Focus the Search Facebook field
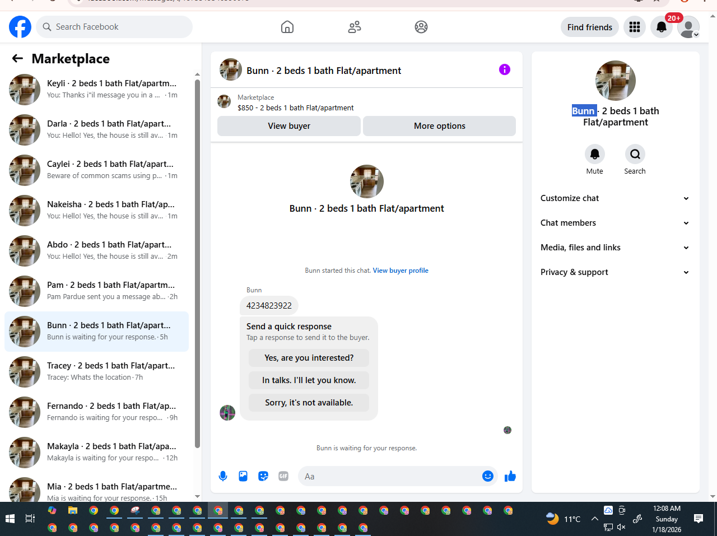Screen dimensions: 717x536 click(114, 27)
